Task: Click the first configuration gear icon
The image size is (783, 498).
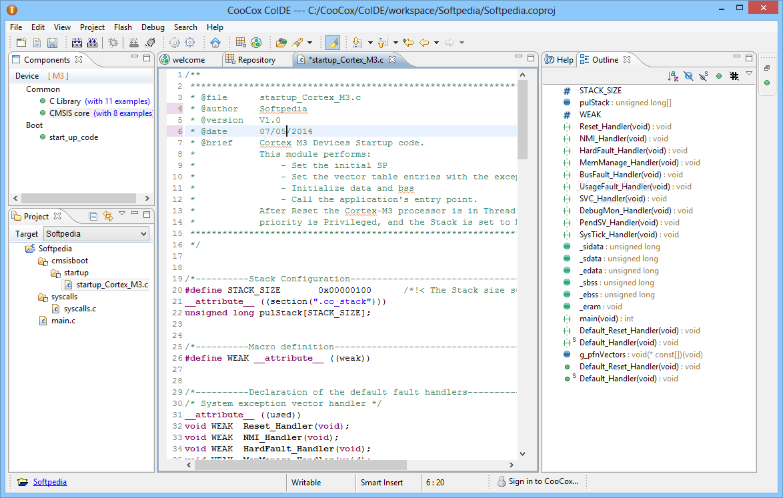Action: point(174,43)
